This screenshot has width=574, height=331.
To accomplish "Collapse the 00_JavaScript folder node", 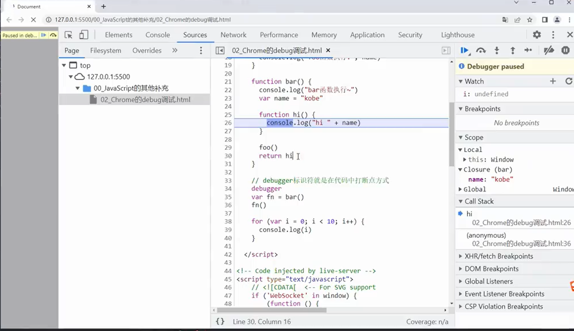I will [x=78, y=88].
